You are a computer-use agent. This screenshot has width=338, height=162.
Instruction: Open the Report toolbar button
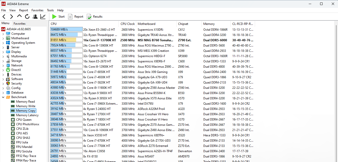coord(76,17)
